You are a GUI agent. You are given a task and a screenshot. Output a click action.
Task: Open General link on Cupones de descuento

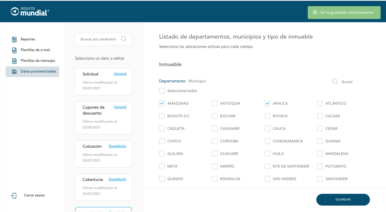(x=120, y=107)
